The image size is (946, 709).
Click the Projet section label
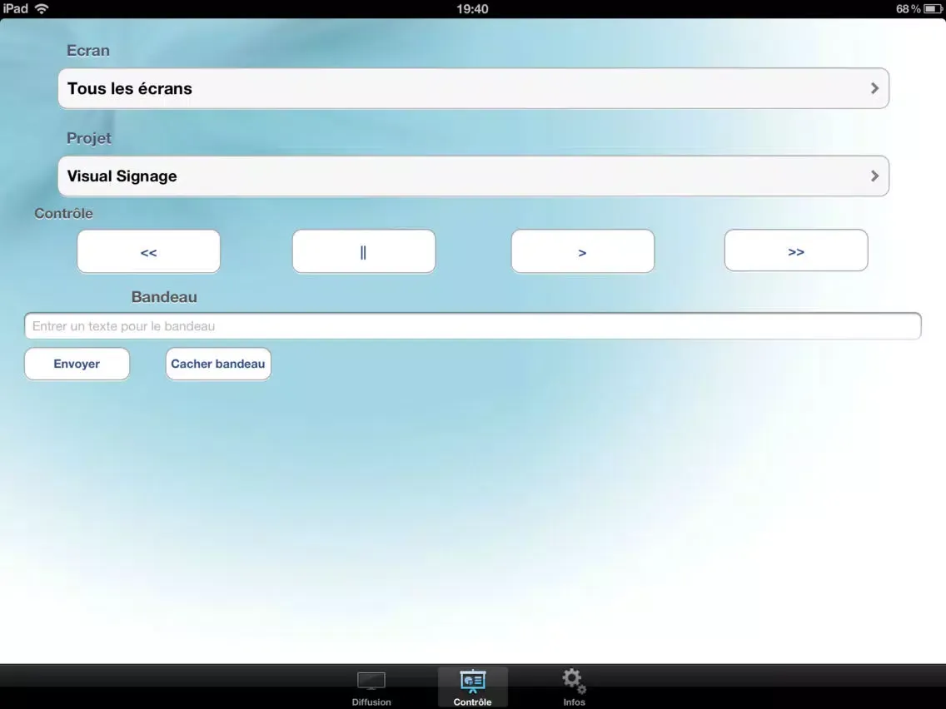(x=88, y=138)
